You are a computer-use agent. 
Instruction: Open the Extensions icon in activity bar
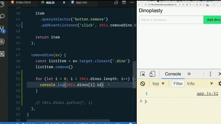[2, 54]
